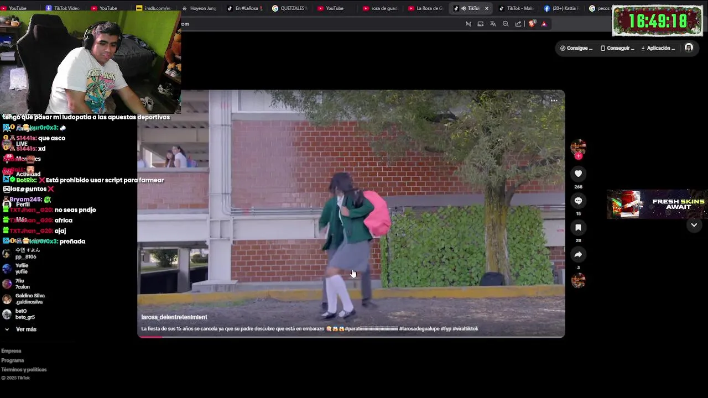Screen dimensions: 708x398
Task: Click the 'Aplicación ...' download button
Action: [x=658, y=48]
